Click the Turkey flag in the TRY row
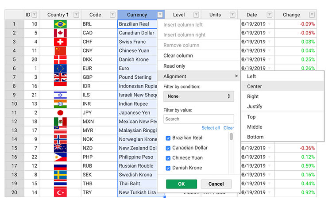332x207 pixels. 60,192
